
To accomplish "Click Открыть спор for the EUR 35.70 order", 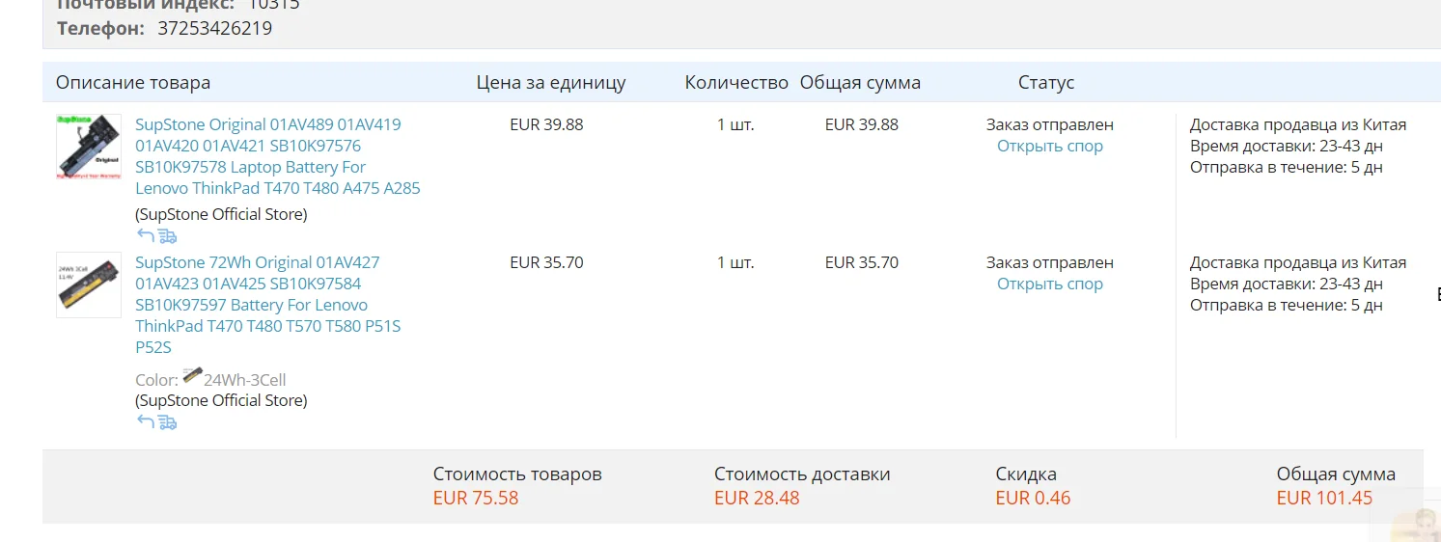I will (1050, 284).
